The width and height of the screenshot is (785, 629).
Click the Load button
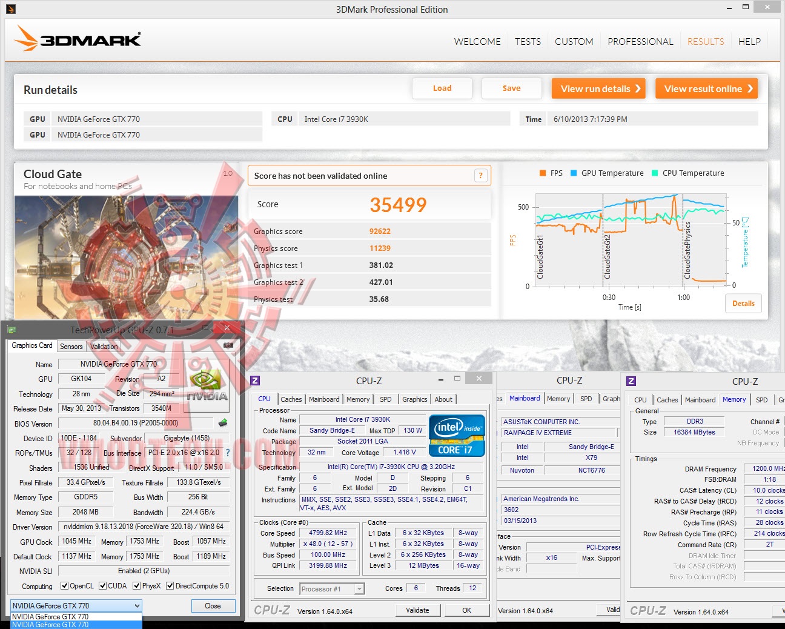(442, 88)
